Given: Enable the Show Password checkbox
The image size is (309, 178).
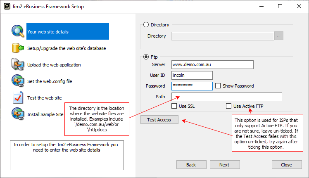Looking at the screenshot, I should (218, 86).
